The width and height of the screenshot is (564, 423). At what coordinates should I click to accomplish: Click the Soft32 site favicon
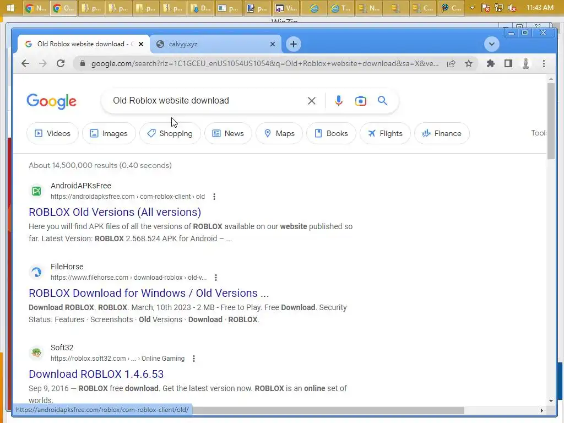(x=36, y=353)
